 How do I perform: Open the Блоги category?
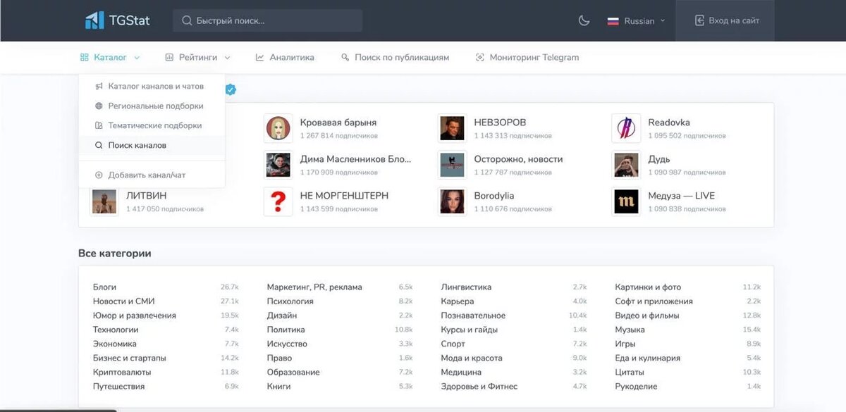pos(104,287)
